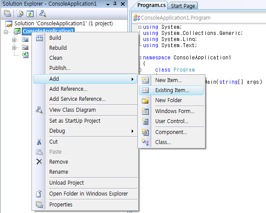This screenshot has width=266, height=213.
Task: Click the C# project icon for ConsoleApplication1
Action: [17, 31]
